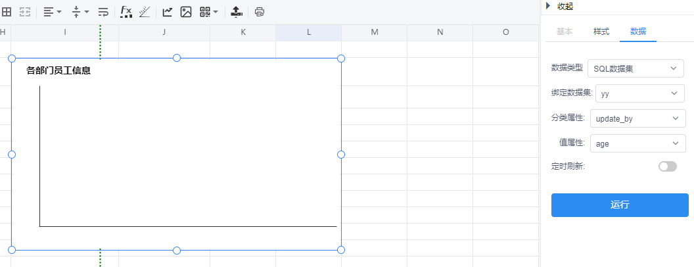Open the 分类属性 update_by dropdown

[637, 118]
